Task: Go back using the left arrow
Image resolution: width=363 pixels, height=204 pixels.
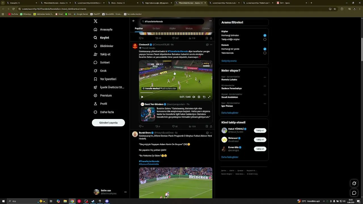Action: coord(134,21)
